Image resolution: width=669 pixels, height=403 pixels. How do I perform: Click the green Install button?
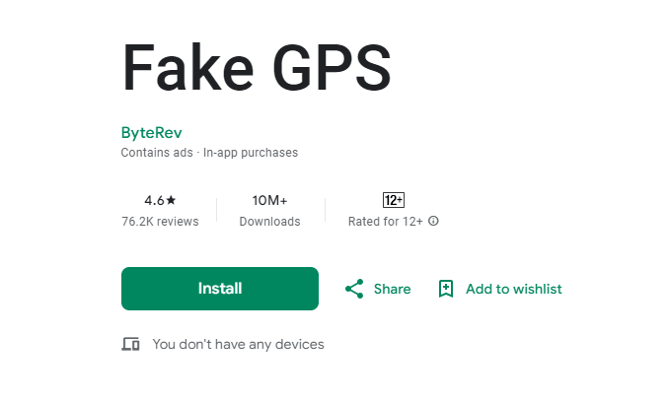pyautogui.click(x=219, y=289)
